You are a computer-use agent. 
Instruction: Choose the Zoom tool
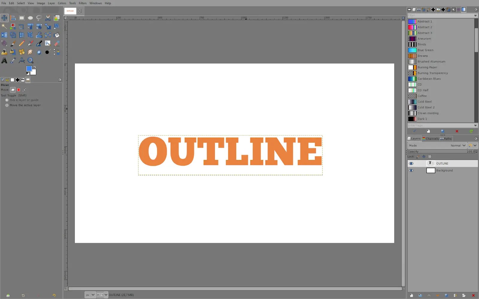(x=30, y=60)
